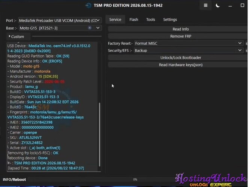Minimize the TSM Pro window
250x187 pixels.
[x=230, y=6]
